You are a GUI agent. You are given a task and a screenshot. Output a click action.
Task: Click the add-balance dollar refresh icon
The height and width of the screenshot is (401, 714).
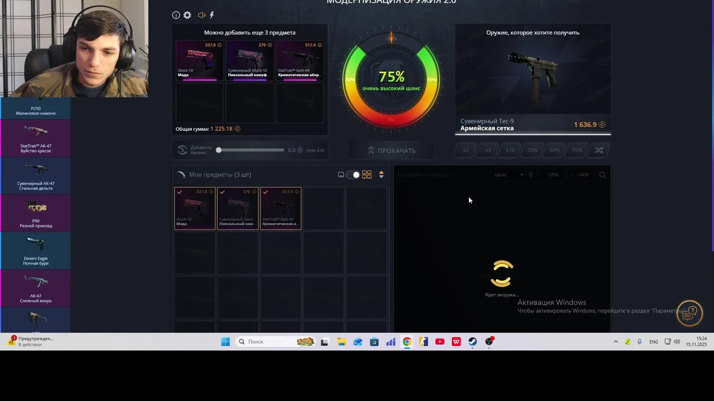tap(182, 150)
